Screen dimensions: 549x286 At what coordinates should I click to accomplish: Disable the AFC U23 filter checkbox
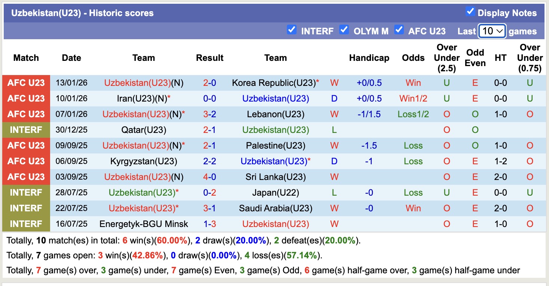pyautogui.click(x=399, y=30)
